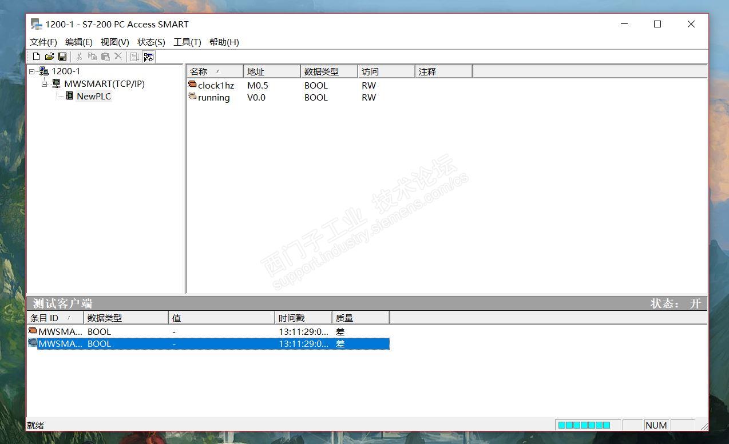Click the BOOL type of clock1hz row
The height and width of the screenshot is (444, 729).
[x=316, y=85]
